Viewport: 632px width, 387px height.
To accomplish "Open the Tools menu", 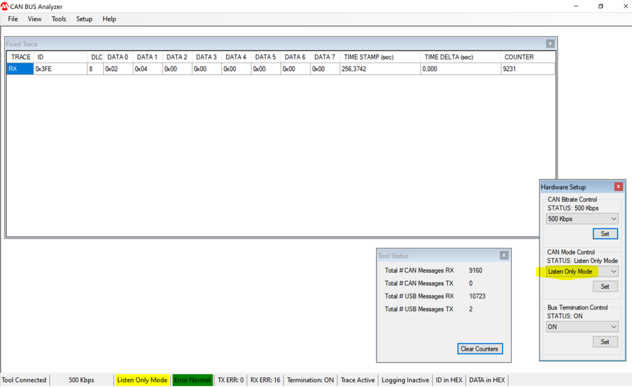I will [59, 19].
